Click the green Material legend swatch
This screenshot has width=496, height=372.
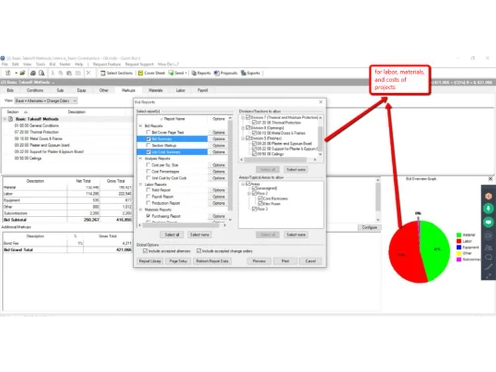(x=459, y=235)
